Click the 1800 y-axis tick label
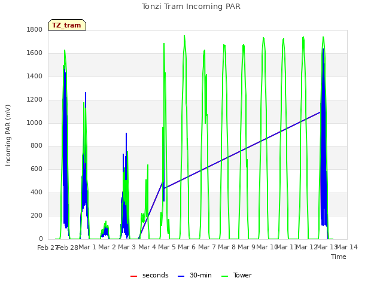The width and height of the screenshot is (383, 287). click(35, 29)
